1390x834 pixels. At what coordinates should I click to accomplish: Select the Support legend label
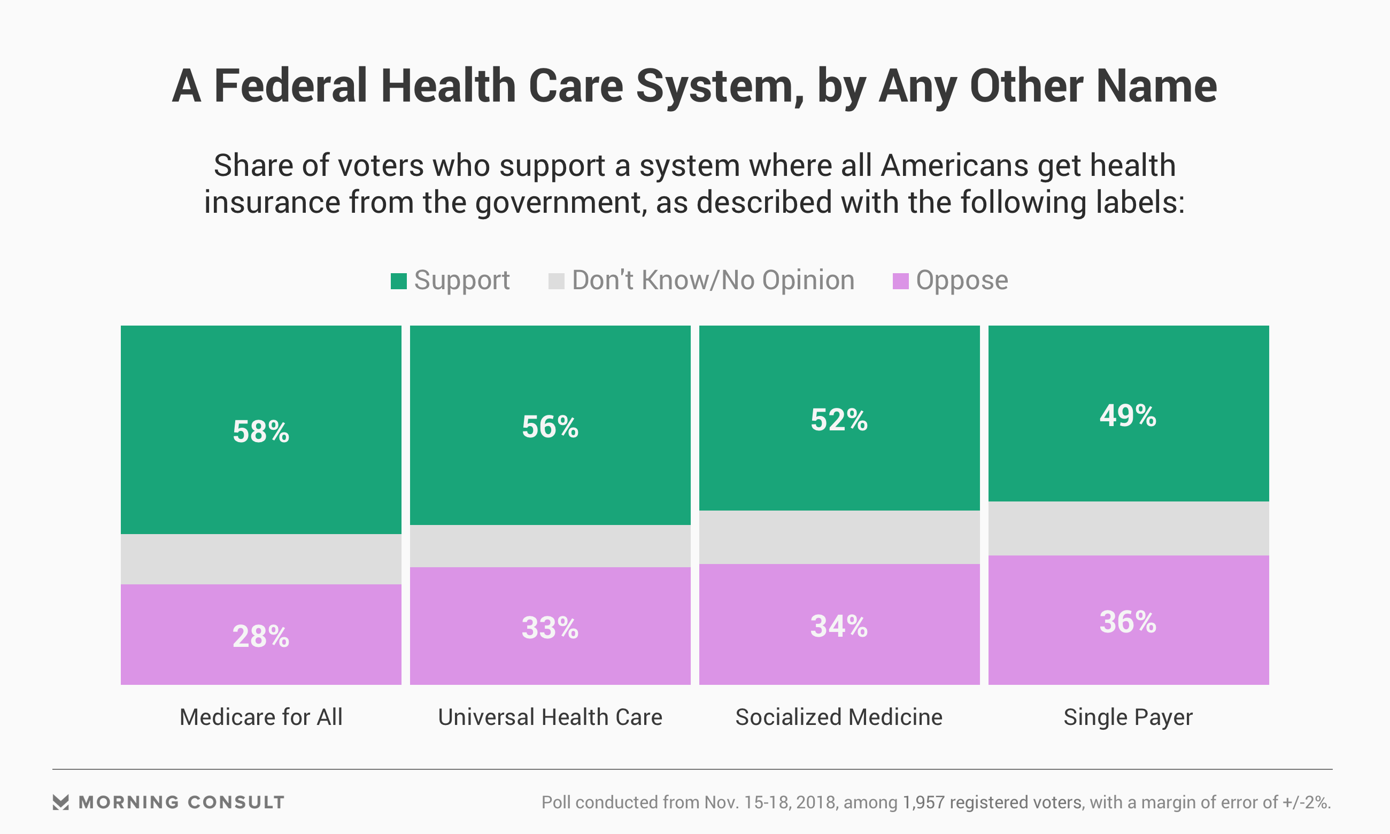pos(462,280)
